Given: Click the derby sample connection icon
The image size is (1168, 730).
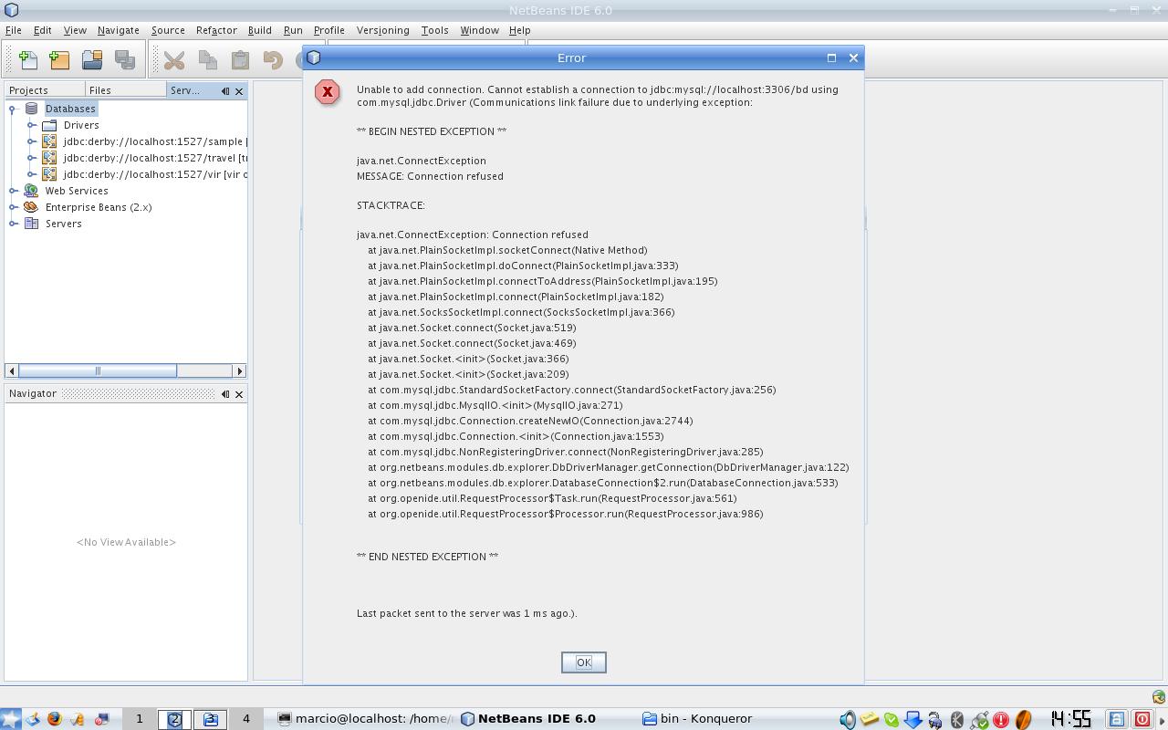Looking at the screenshot, I should (x=49, y=141).
